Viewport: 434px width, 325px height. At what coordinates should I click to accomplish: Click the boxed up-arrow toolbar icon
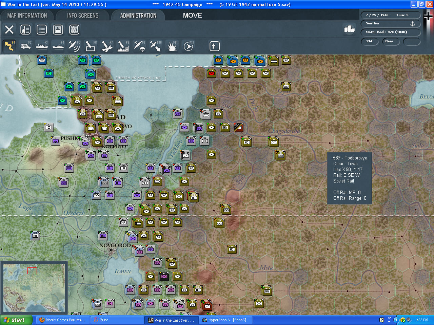(214, 46)
